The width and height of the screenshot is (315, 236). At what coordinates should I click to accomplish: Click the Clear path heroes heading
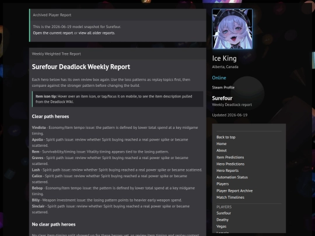click(x=50, y=117)
